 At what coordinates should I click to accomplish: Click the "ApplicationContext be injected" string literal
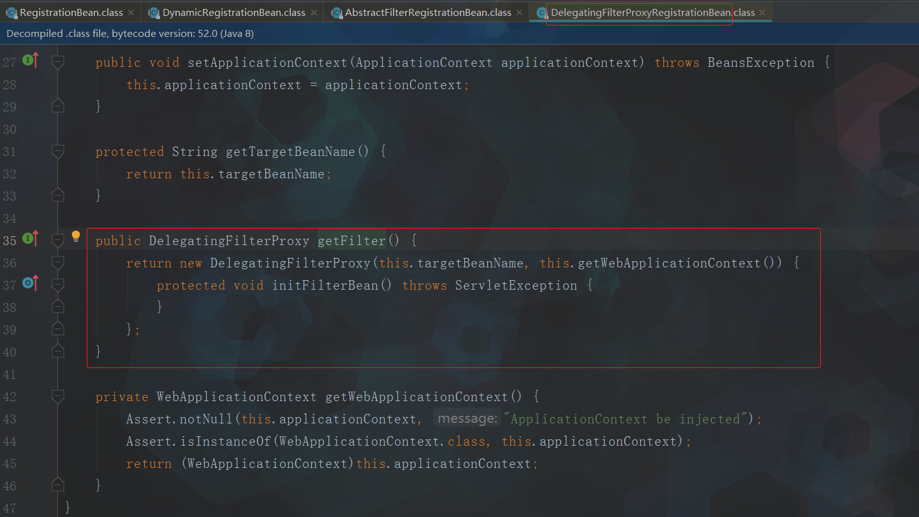[x=625, y=419]
